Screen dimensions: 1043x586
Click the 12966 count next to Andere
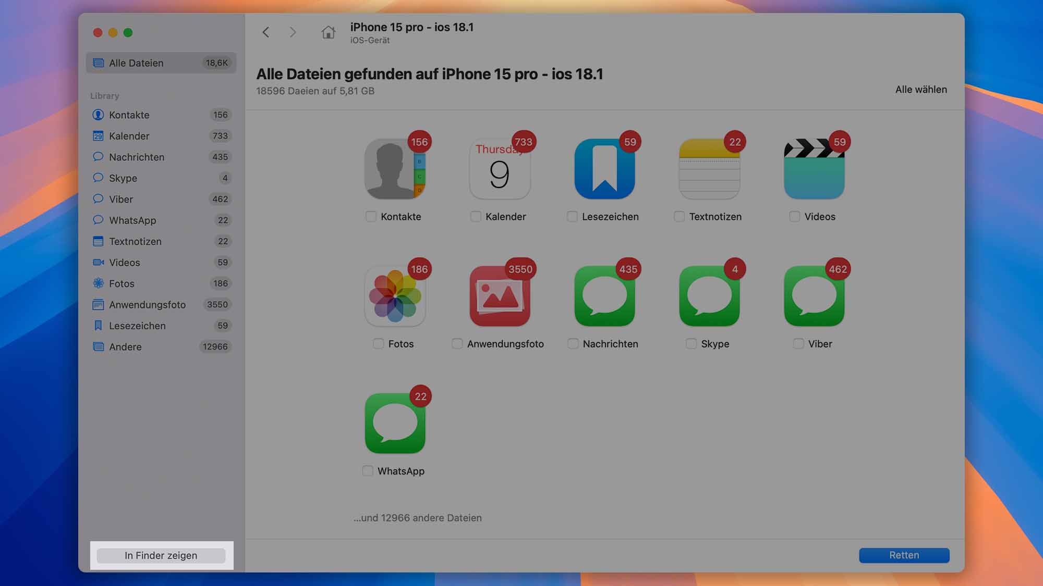tap(215, 347)
